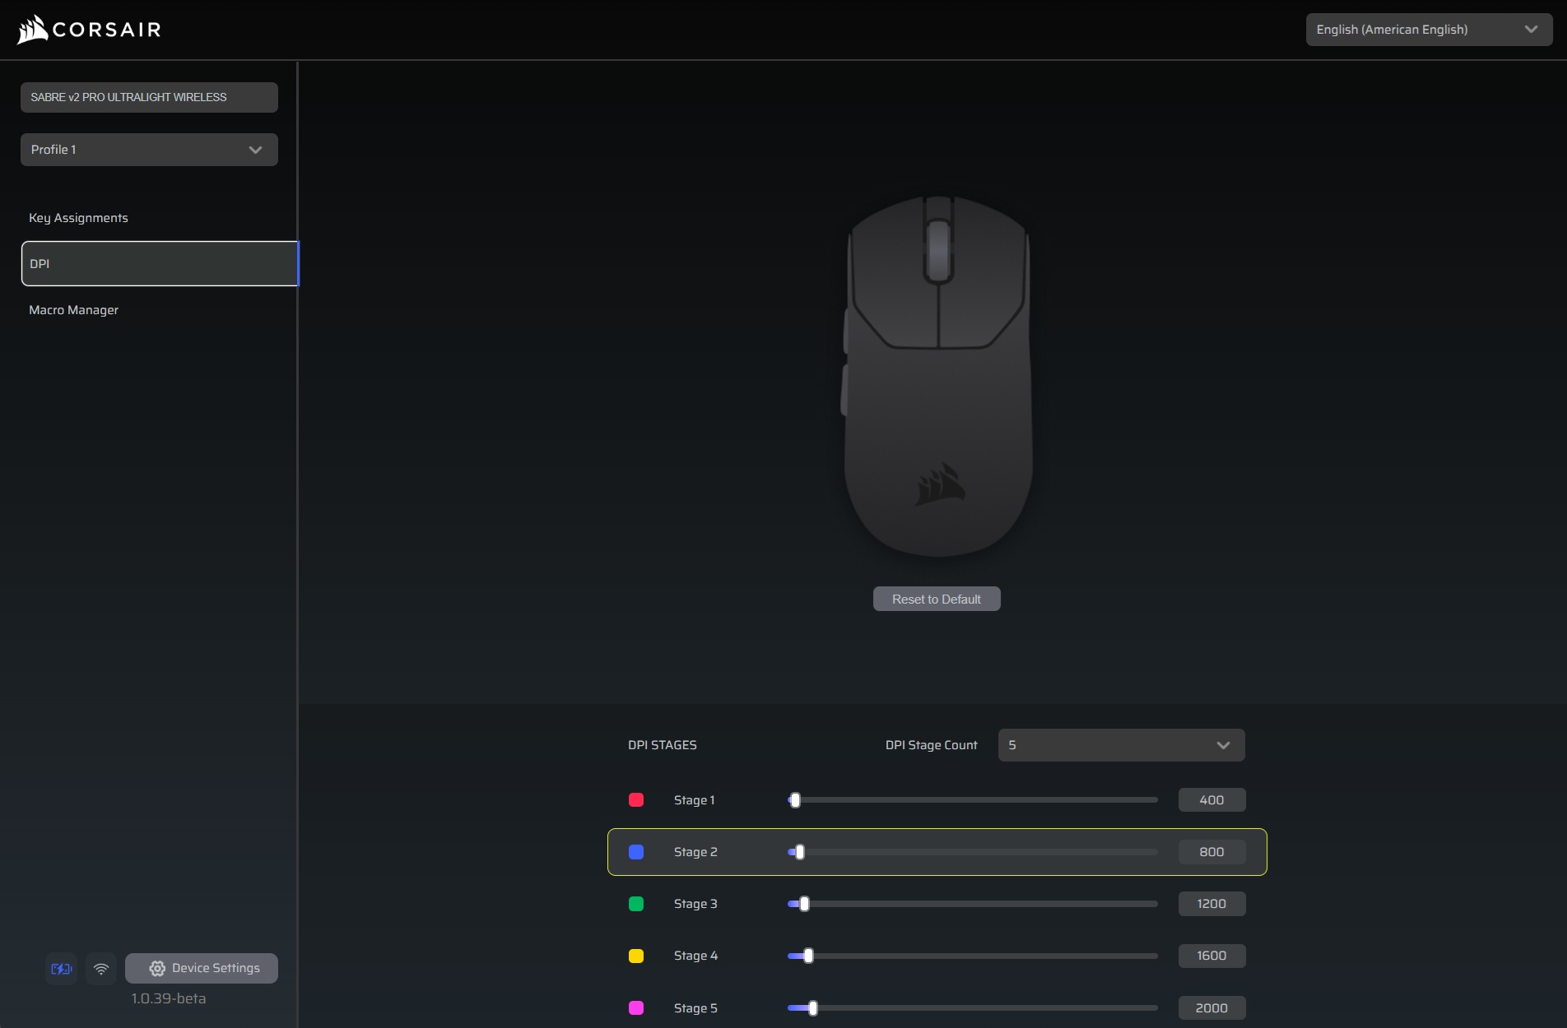Viewport: 1567px width, 1028px height.
Task: Click the Stage 4 value field 1600
Action: point(1211,956)
